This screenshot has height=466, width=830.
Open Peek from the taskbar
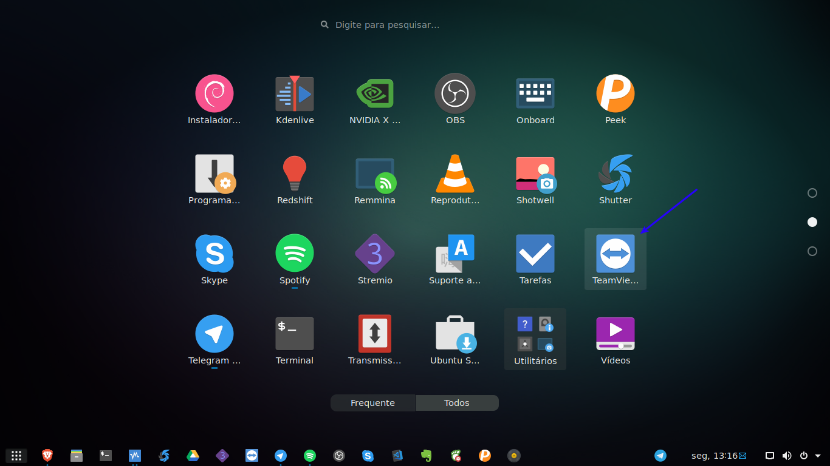click(485, 456)
